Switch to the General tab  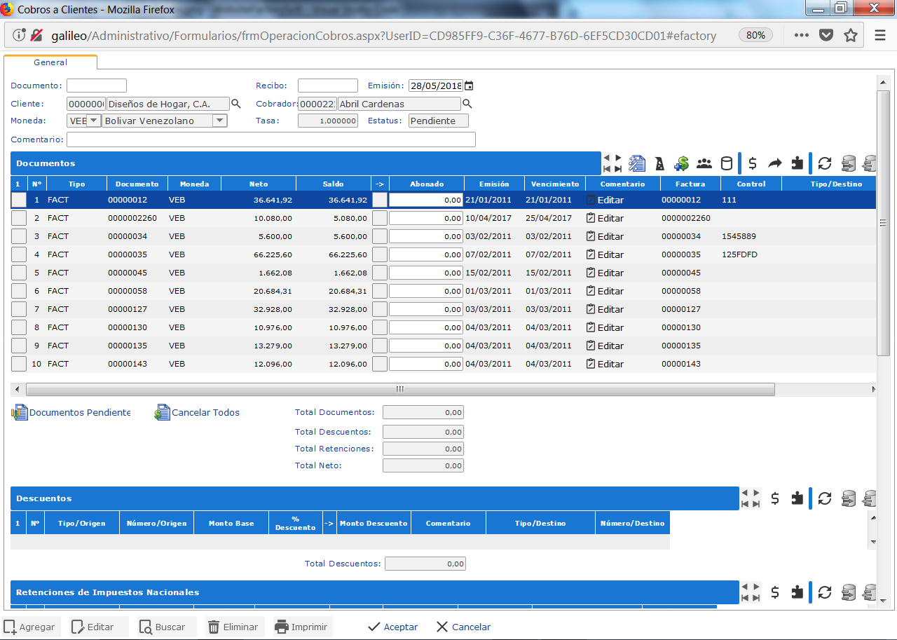pyautogui.click(x=50, y=62)
